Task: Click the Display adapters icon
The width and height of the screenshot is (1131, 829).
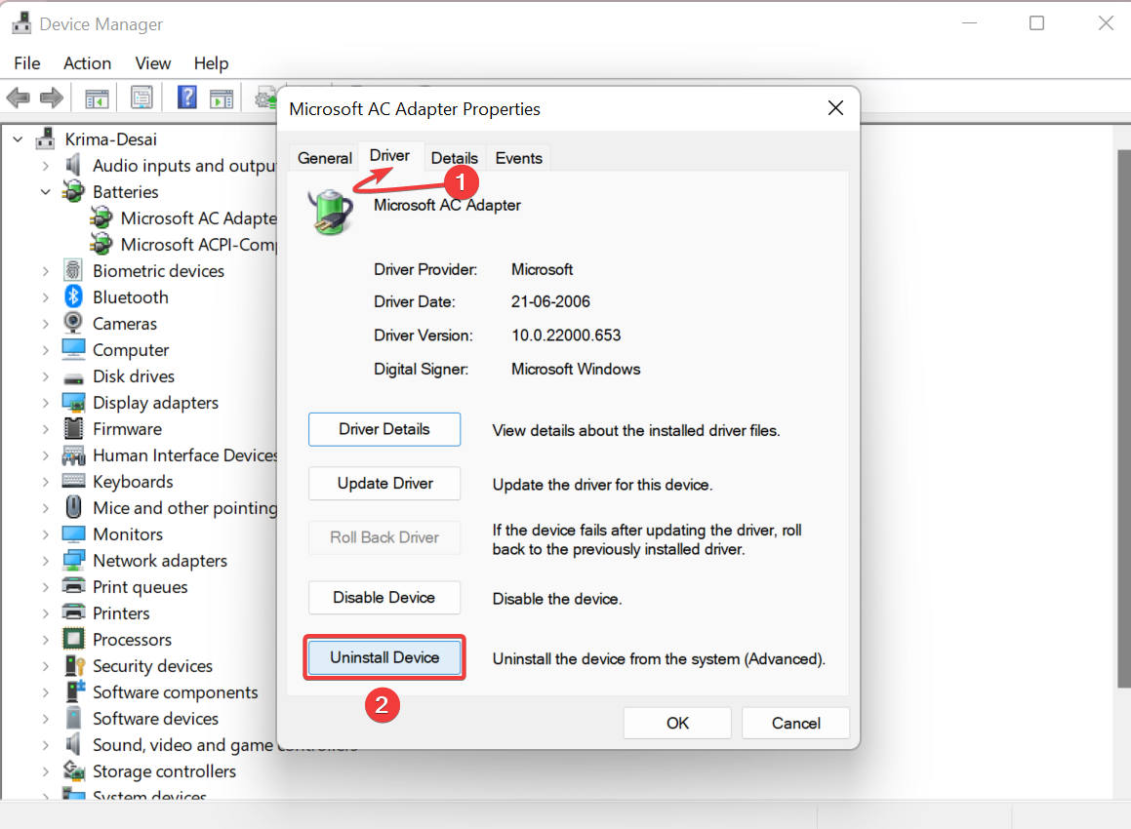Action: (73, 402)
